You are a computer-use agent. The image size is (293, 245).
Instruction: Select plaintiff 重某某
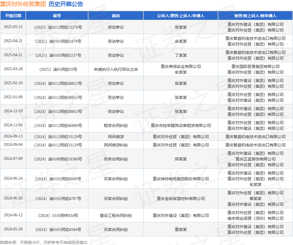pyautogui.click(x=181, y=230)
